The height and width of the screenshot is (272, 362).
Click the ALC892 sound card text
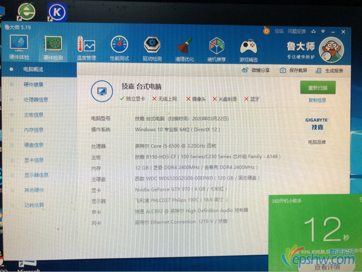tap(191, 210)
